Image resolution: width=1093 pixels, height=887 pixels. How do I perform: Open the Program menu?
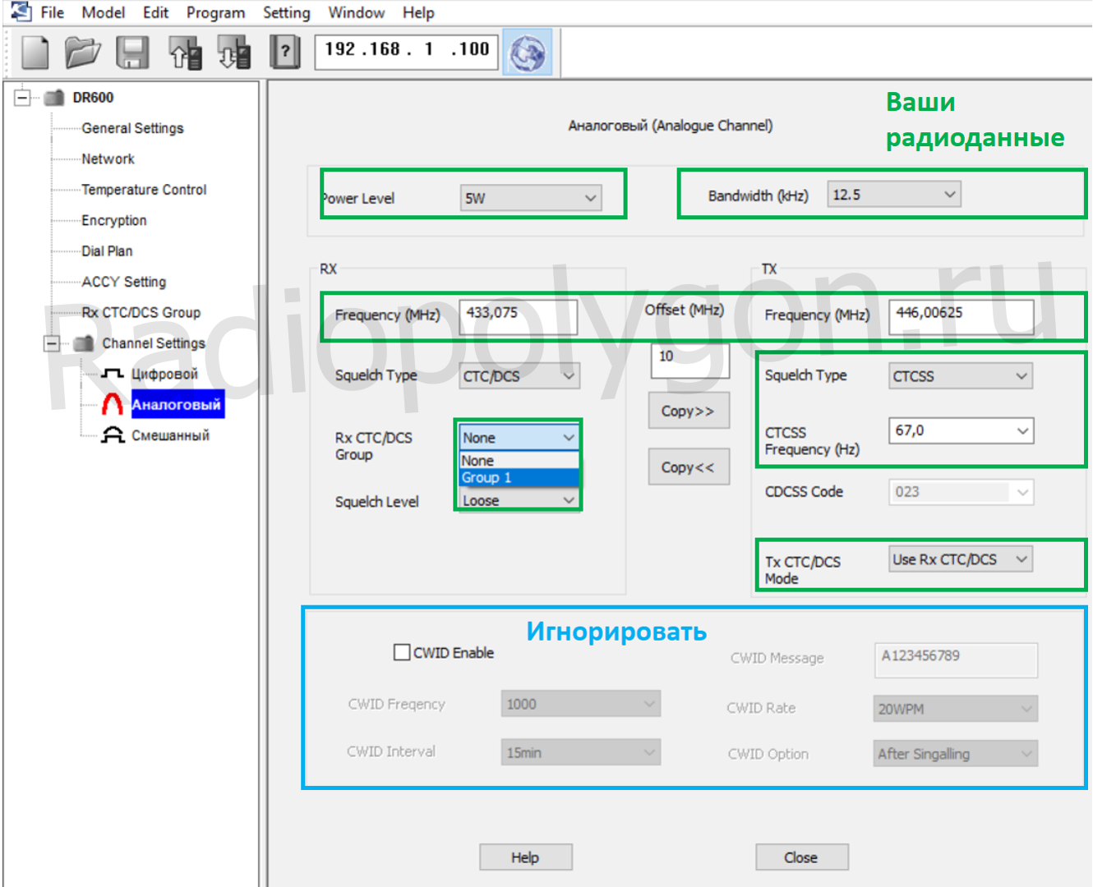click(x=215, y=13)
